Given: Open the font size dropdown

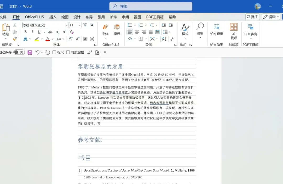Looking at the screenshot, I should pos(80,25).
